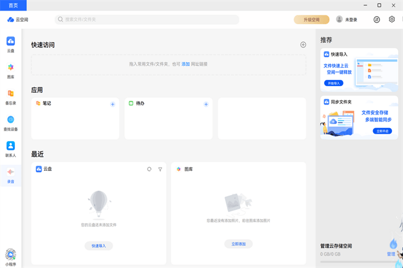Viewport: 403px width, 268px height.
Task: Click the settings gear icon
Action: [392, 19]
